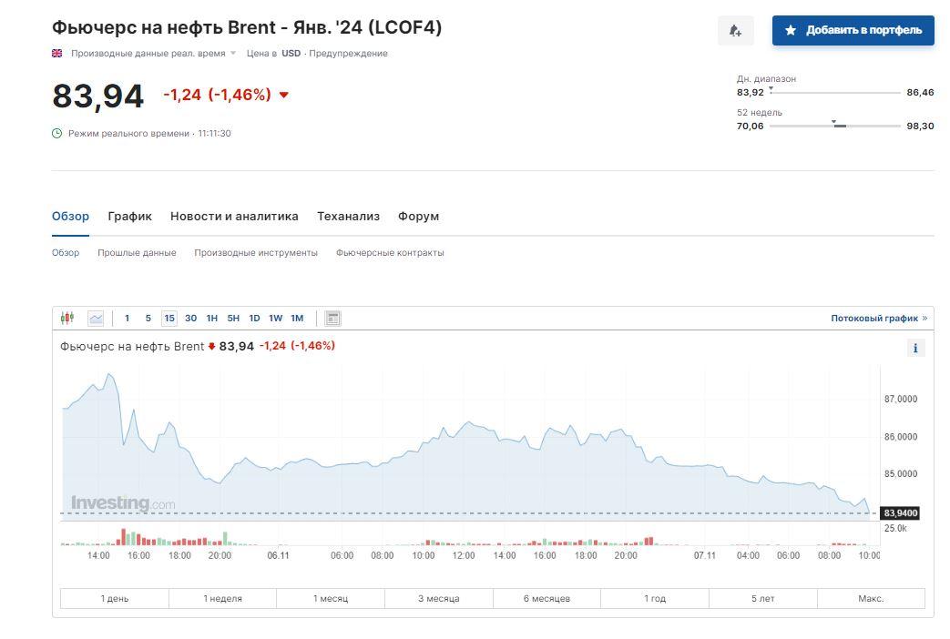950x639 pixels.
Task: Select the 1H chart interval
Action: pos(211,318)
